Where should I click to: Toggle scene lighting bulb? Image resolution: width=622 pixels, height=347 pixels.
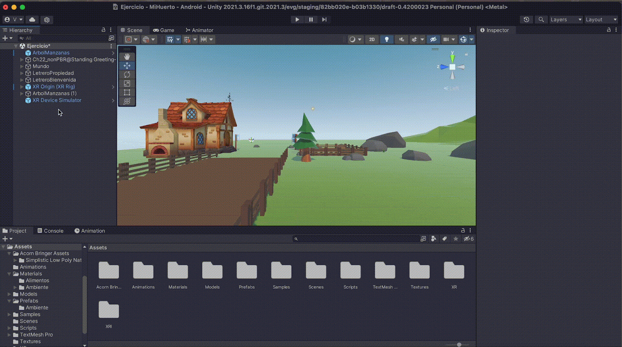386,39
